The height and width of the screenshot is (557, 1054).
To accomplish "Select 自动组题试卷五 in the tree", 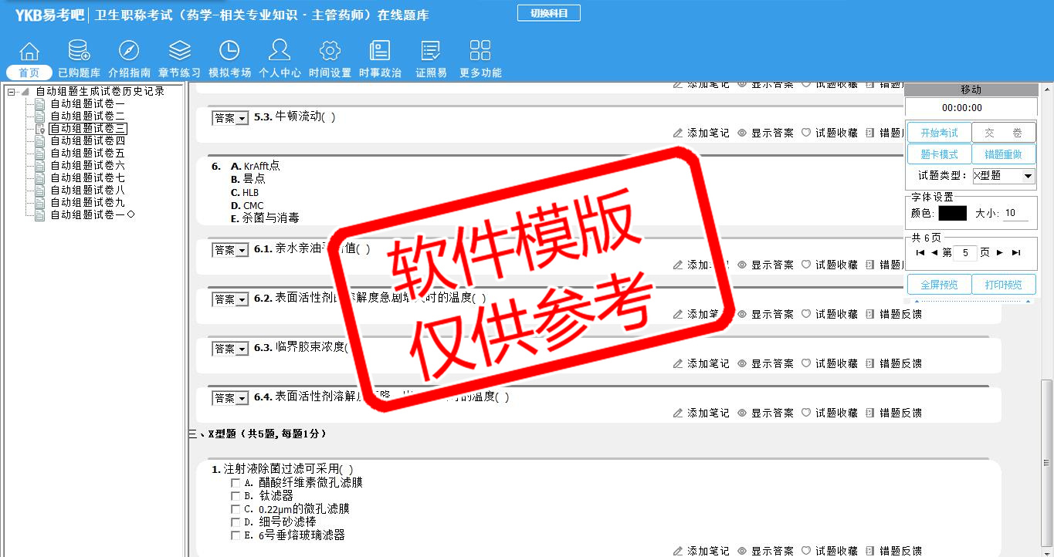I will point(87,153).
